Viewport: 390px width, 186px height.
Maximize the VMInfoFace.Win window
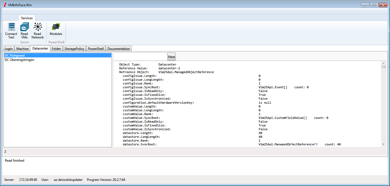(374, 5)
